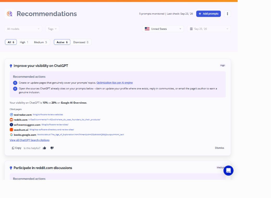Click the Google favicon for books.google.com
This screenshot has height=198, width=271.
click(x=11, y=135)
